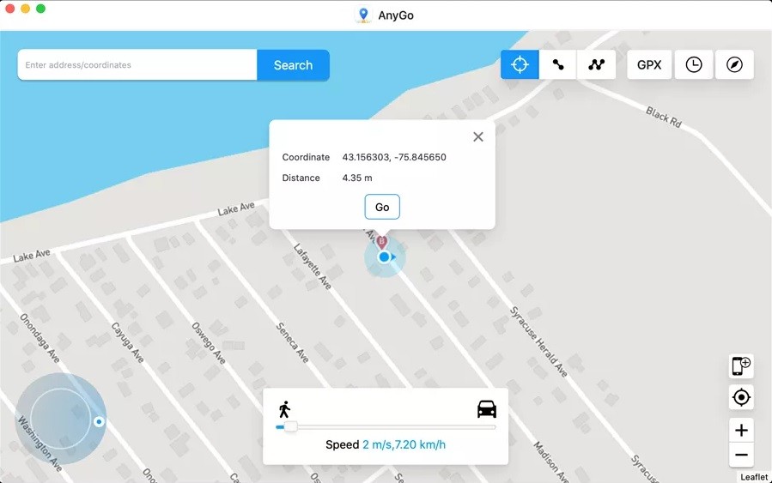The height and width of the screenshot is (483, 772).
Task: Click the macOS green fullscreen window button
Action: pos(41,9)
